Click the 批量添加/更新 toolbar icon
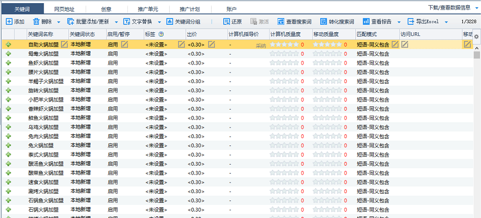Screen dimensions: 481x218 click(x=71, y=22)
